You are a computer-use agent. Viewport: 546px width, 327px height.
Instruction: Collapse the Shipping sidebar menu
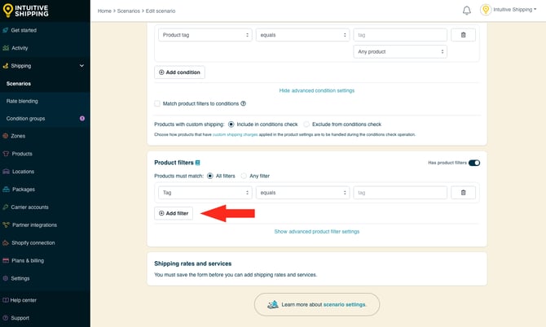81,66
